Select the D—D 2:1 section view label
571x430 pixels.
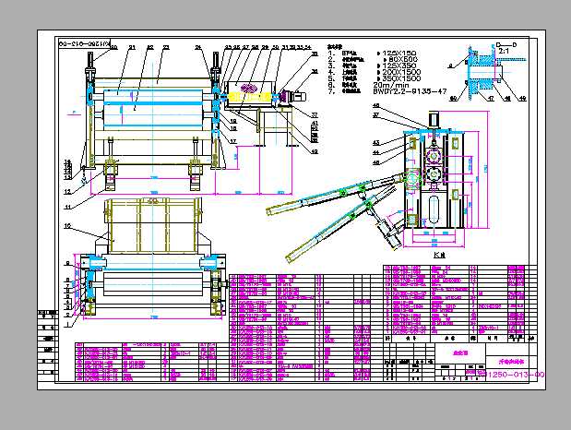[506, 48]
